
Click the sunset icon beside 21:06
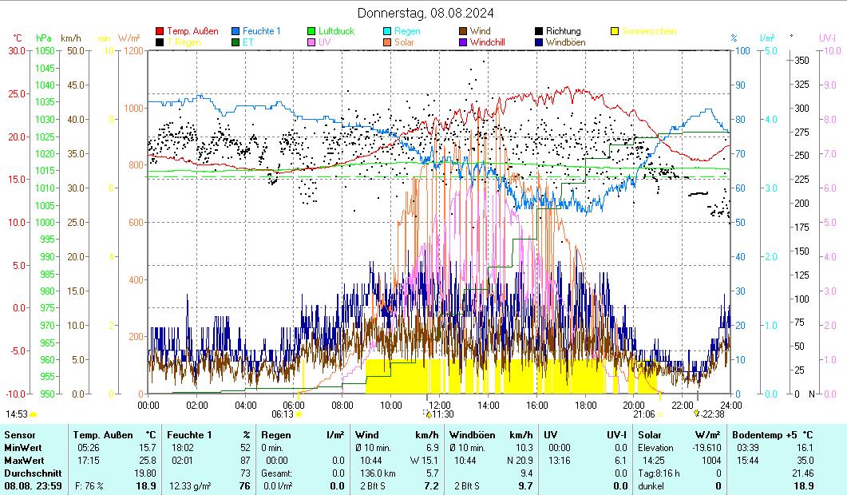click(x=660, y=414)
